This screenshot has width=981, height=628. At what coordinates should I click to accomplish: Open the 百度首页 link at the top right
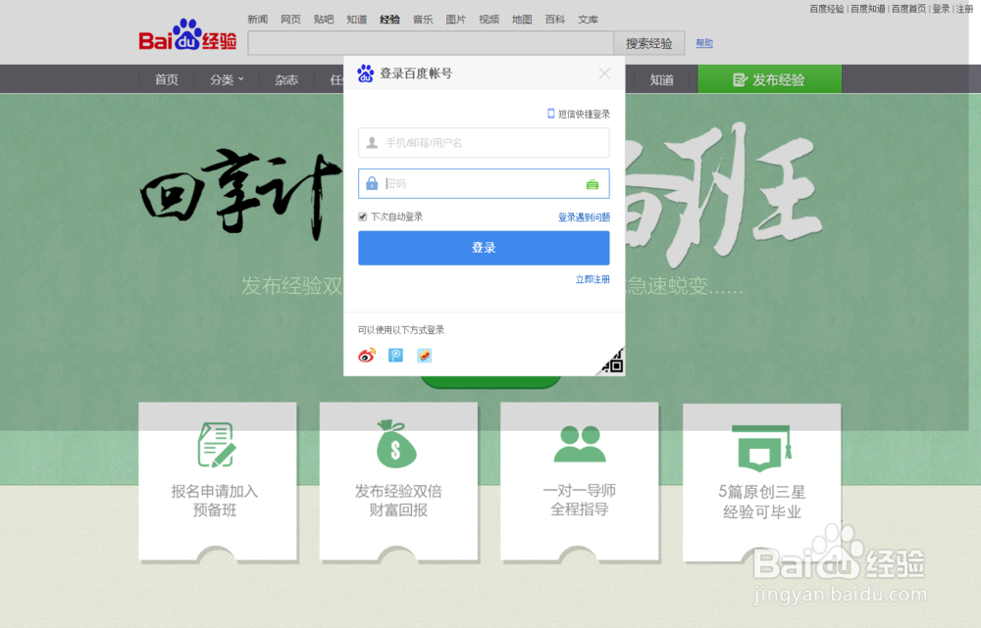tap(908, 9)
